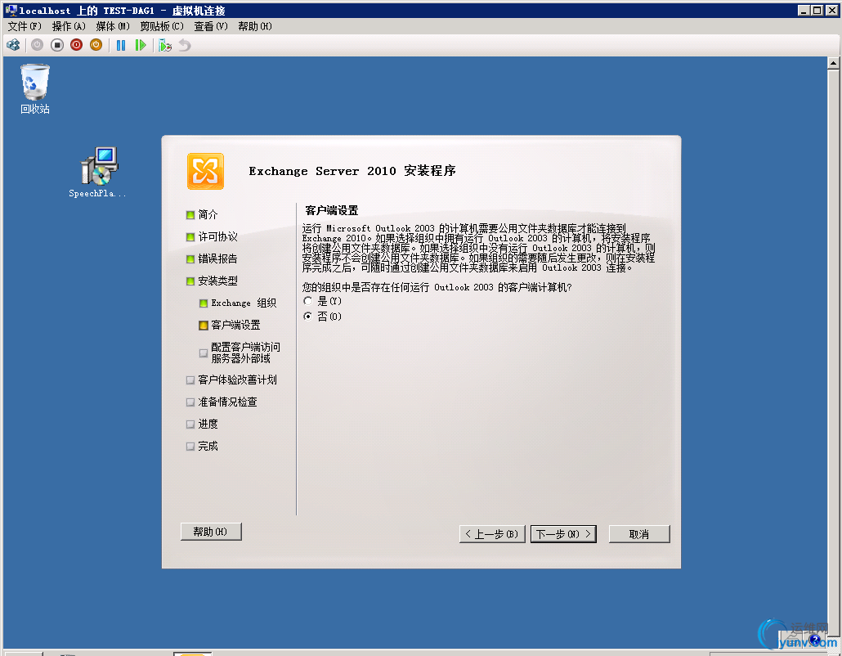Image resolution: width=842 pixels, height=656 pixels.
Task: Proceed with 下一步(N) button
Action: (x=563, y=534)
